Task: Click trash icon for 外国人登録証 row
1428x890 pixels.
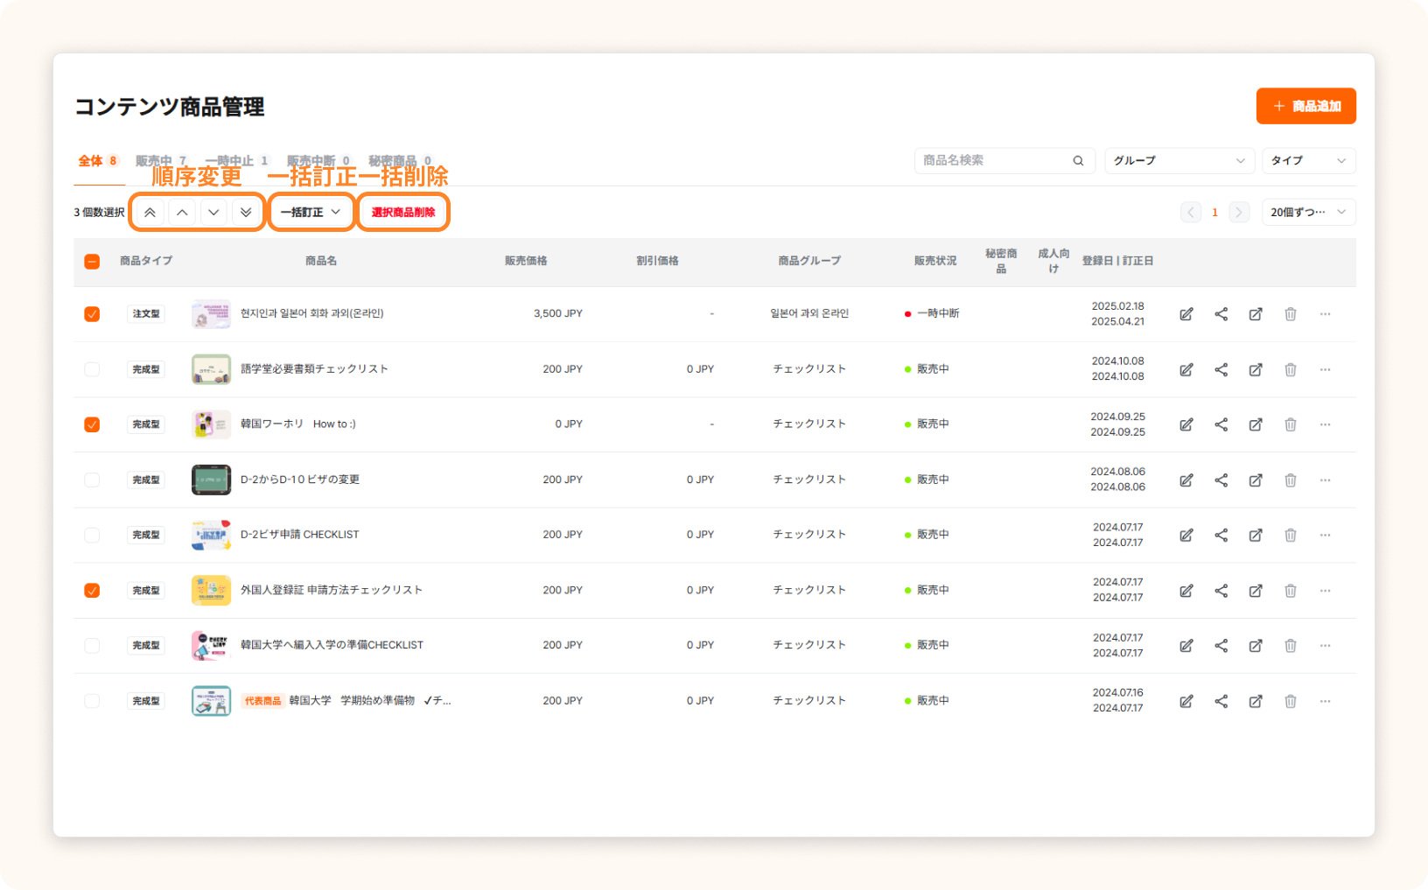Action: tap(1290, 591)
